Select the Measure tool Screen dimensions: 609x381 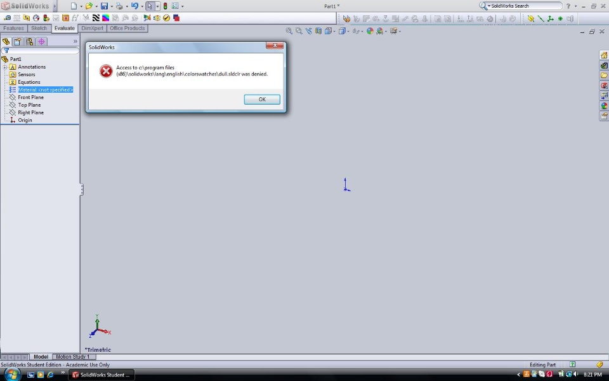[7, 18]
